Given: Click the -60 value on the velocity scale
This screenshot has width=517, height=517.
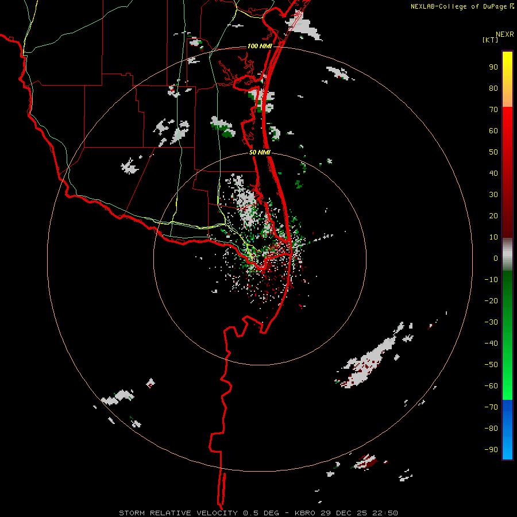Looking at the screenshot, I should pos(491,386).
